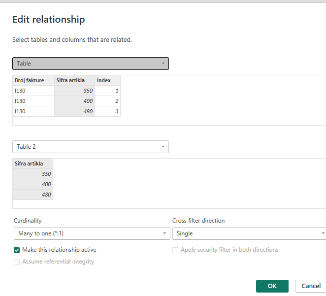Screen dimensions: 326x296
Task: Click the I130 cell in Index 2 row
Action: [x=33, y=101]
